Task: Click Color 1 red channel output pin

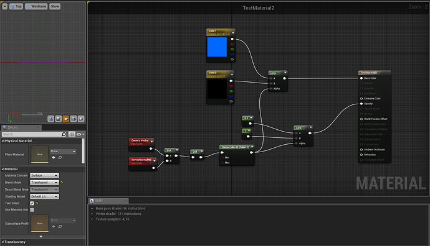Action: pyautogui.click(x=232, y=44)
